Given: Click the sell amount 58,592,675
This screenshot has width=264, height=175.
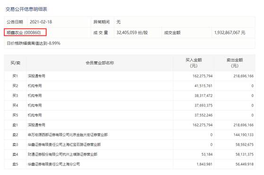Looking at the screenshot, I should [x=245, y=144].
